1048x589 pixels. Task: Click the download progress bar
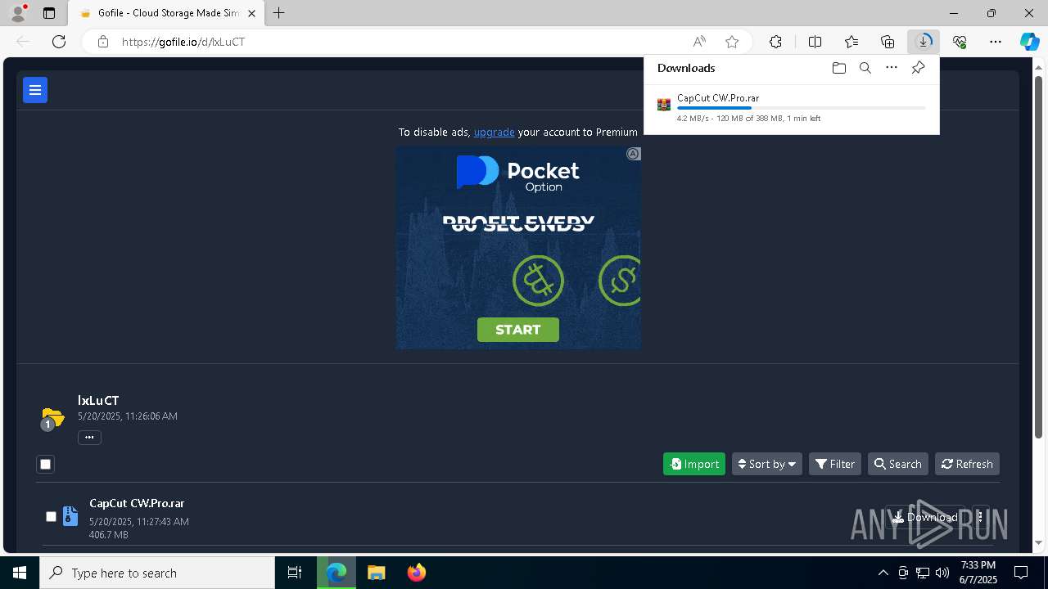(x=802, y=108)
